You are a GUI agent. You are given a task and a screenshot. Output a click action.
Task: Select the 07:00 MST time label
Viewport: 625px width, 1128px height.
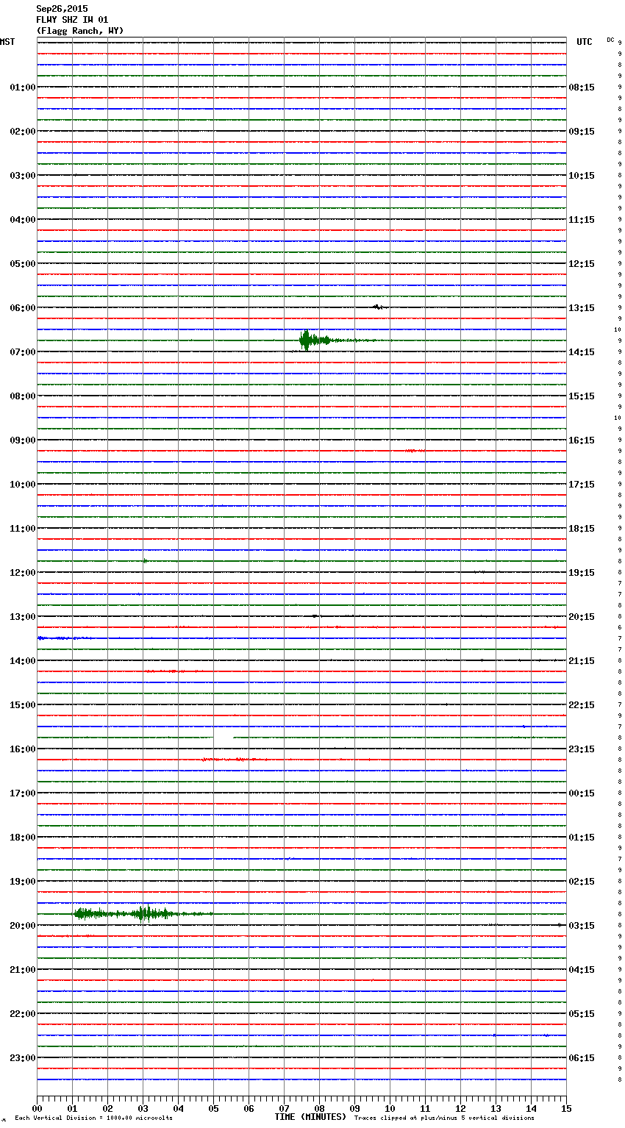pyautogui.click(x=22, y=352)
